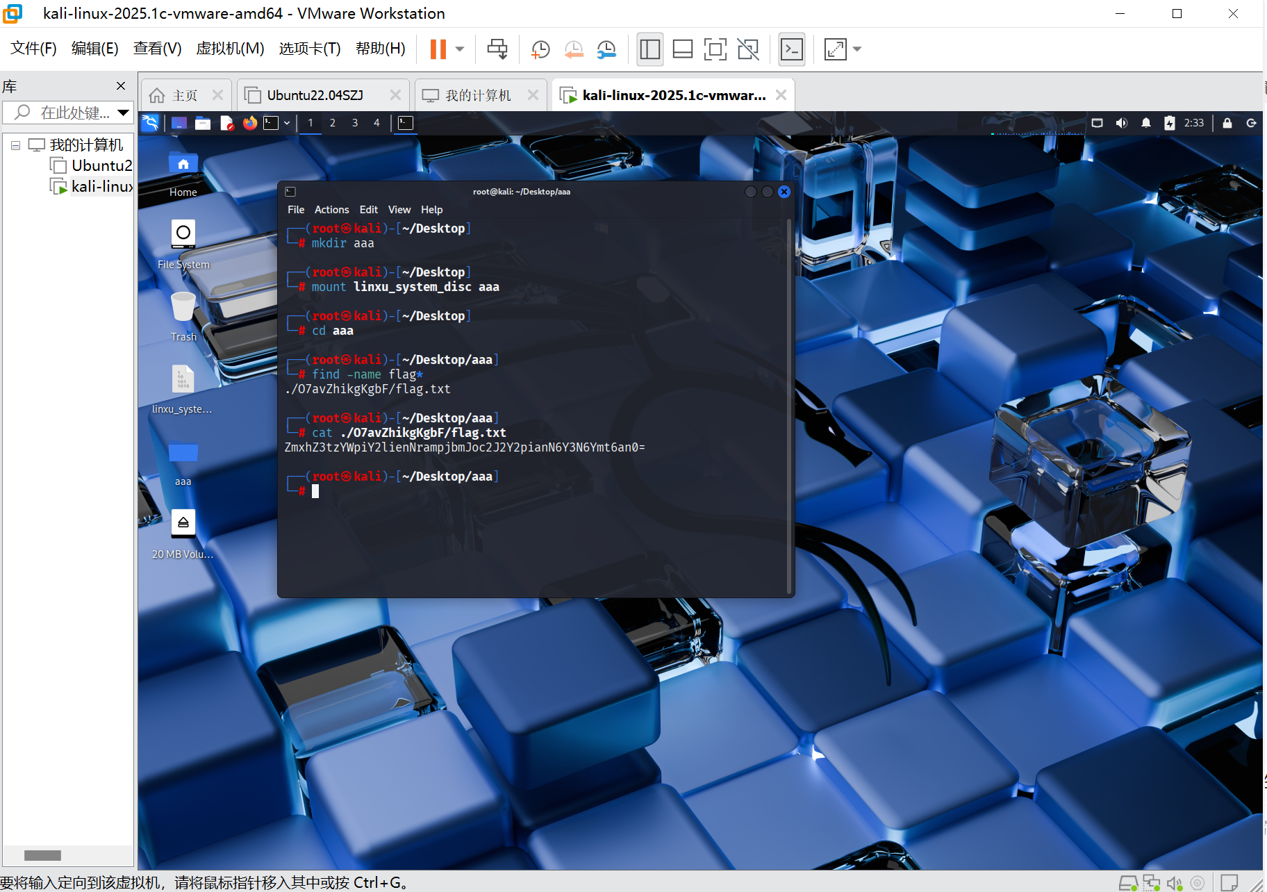
Task: Toggle the library sidebar panel view
Action: tap(649, 49)
